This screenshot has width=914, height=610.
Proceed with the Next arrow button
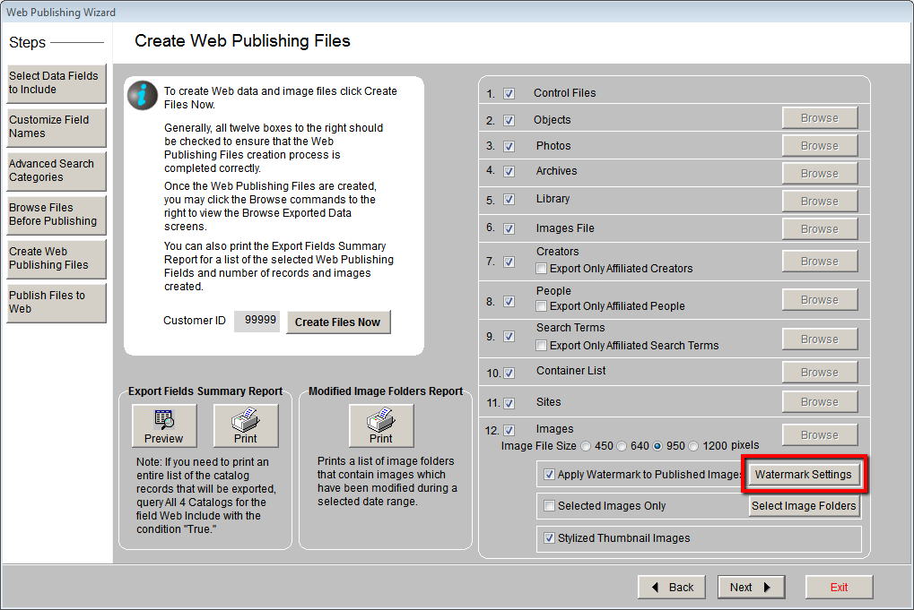751,587
